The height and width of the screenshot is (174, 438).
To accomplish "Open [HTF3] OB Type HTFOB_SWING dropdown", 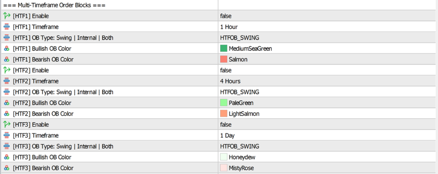I will 328,146.
